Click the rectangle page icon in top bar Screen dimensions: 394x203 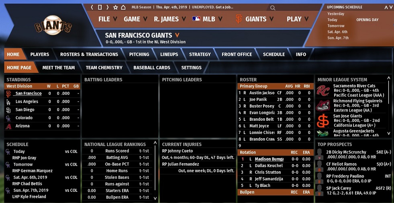point(100,7)
